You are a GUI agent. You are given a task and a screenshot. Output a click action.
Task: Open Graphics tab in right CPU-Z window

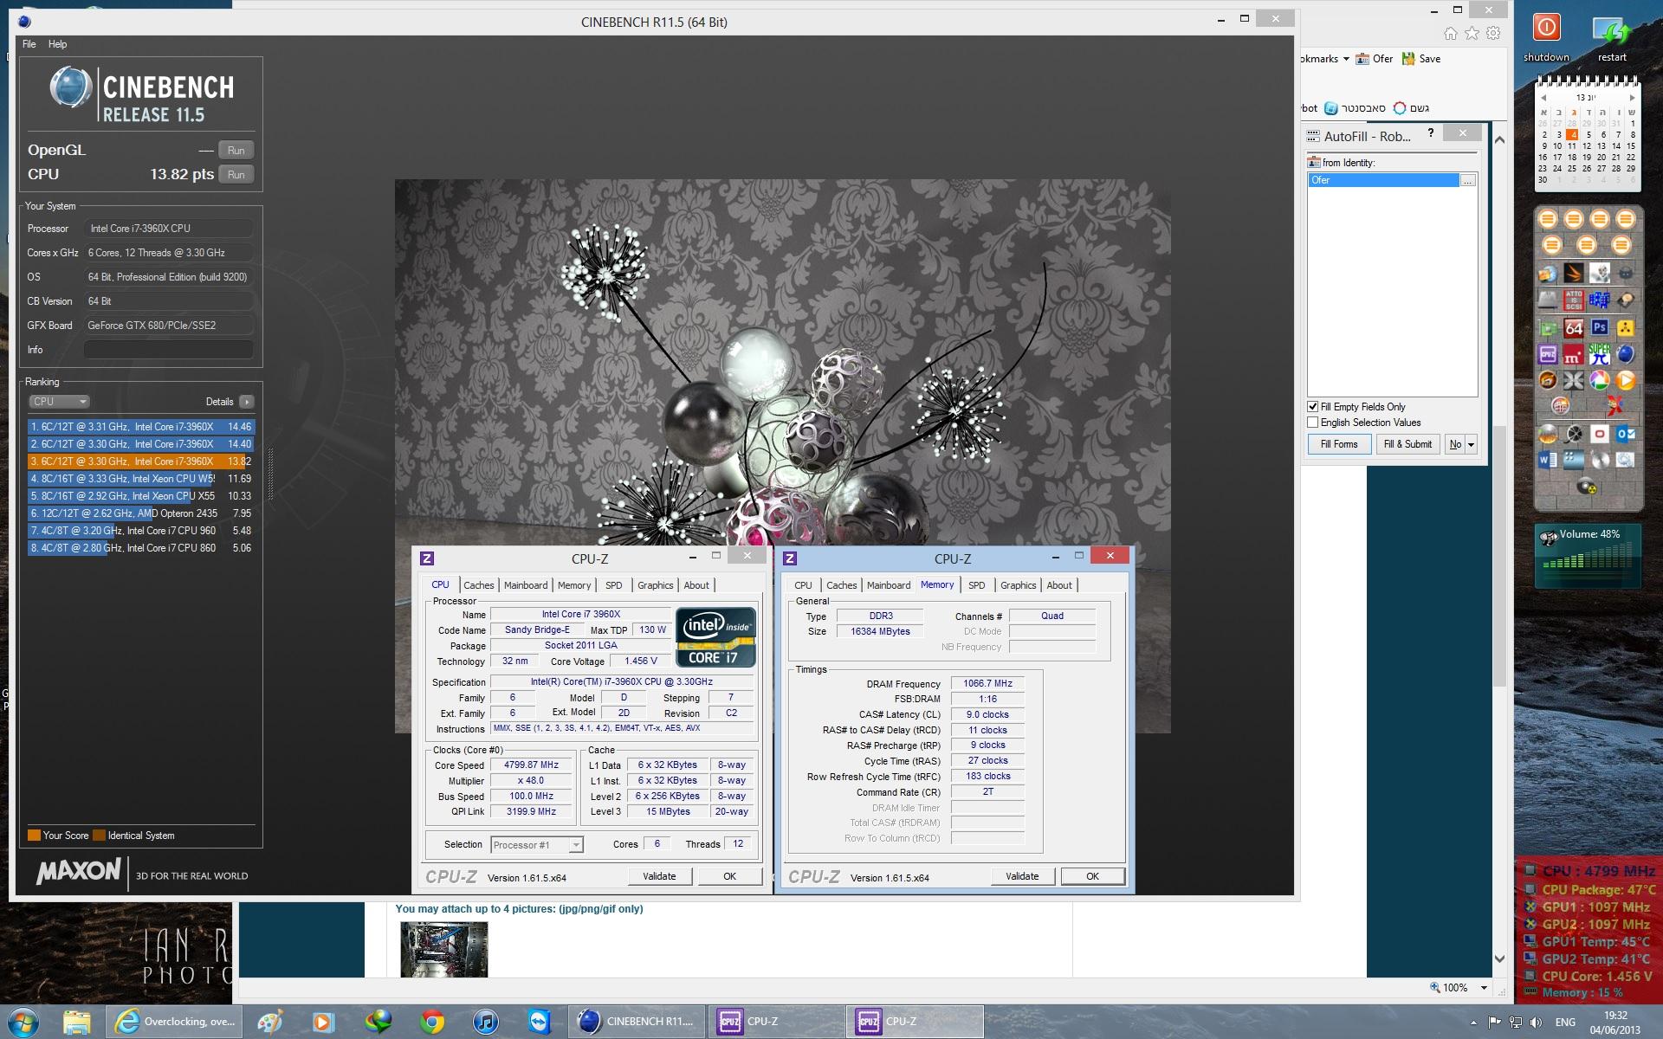[x=1018, y=585]
